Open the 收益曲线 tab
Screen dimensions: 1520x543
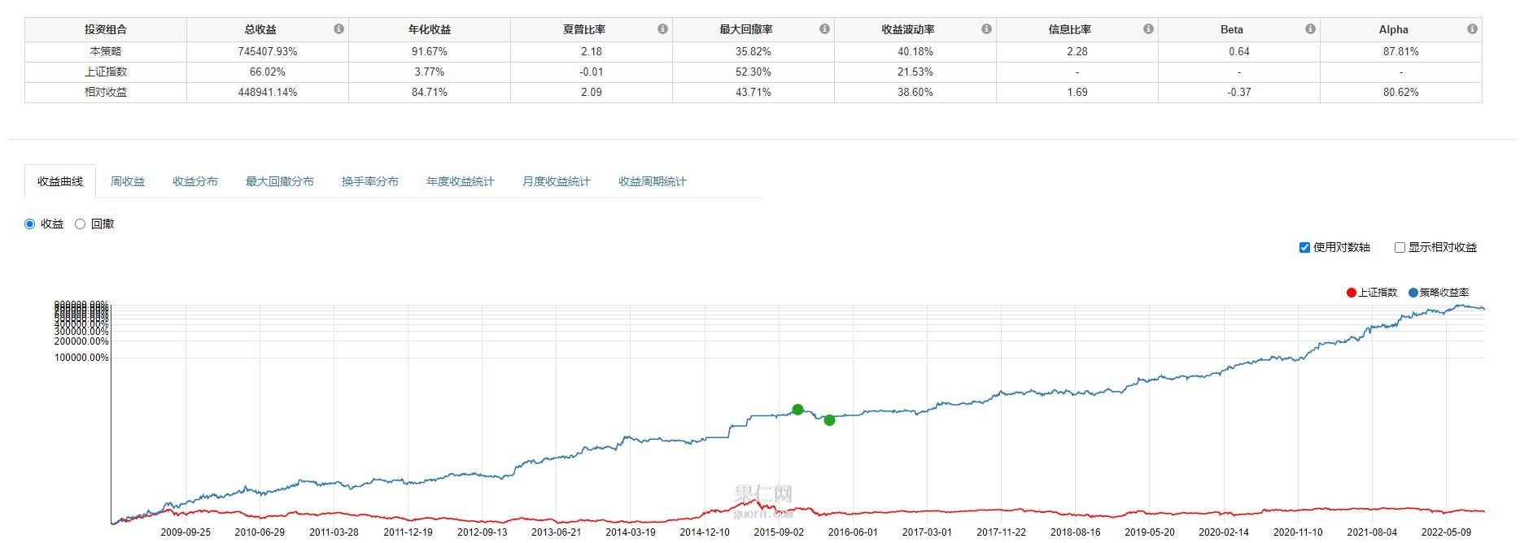point(60,181)
